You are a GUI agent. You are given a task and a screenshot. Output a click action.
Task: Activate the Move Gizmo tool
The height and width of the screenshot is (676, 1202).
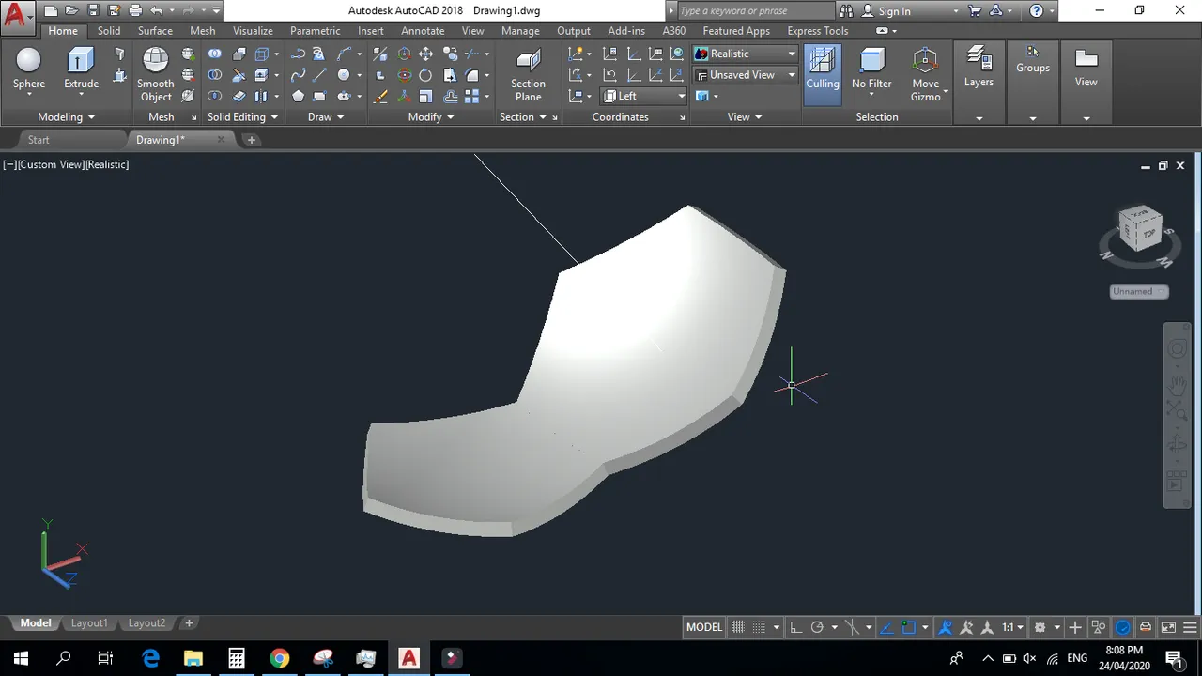tap(925, 74)
